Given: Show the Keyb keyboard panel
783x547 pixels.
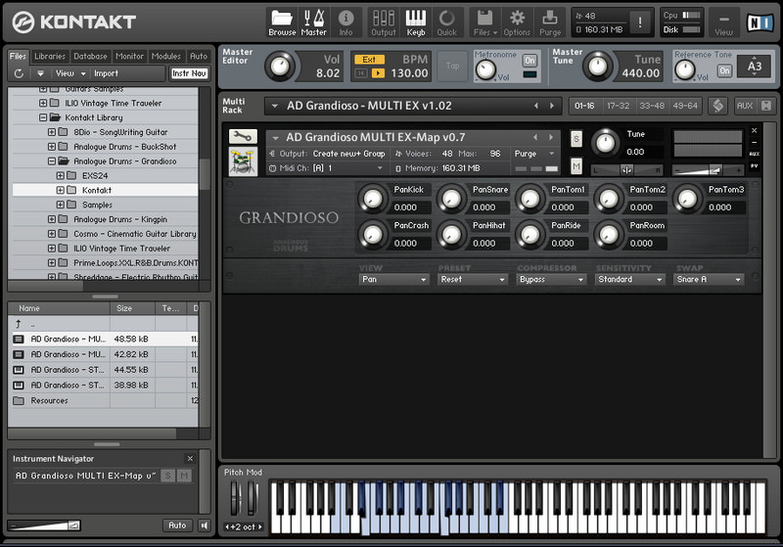Looking at the screenshot, I should click(416, 23).
